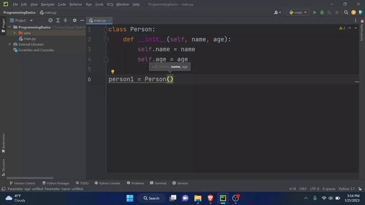Expand External Libraries node
The image size is (365, 205).
(x=10, y=44)
